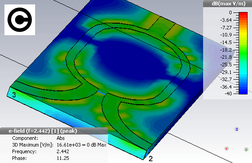252x163 pixels.
Task: Click the Component value Abs
Action: pos(60,138)
